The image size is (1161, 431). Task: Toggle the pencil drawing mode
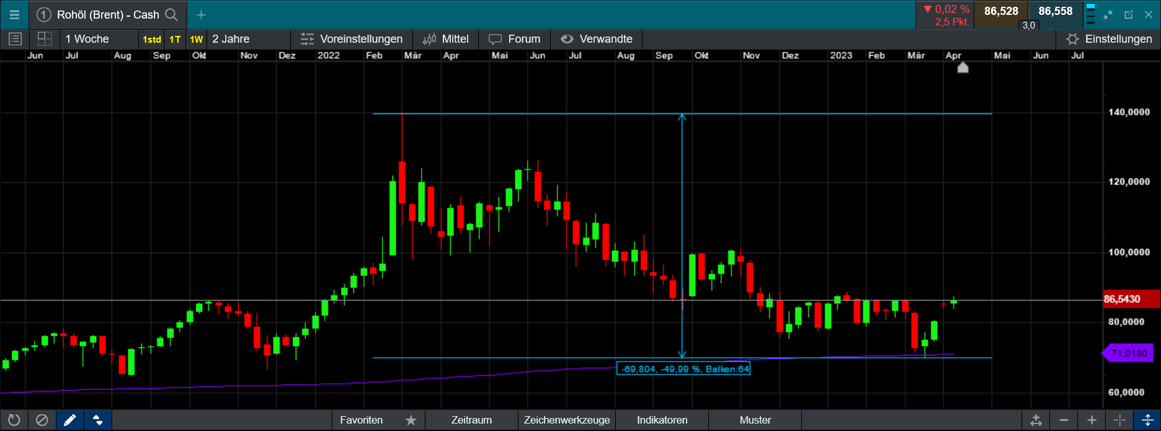point(70,420)
